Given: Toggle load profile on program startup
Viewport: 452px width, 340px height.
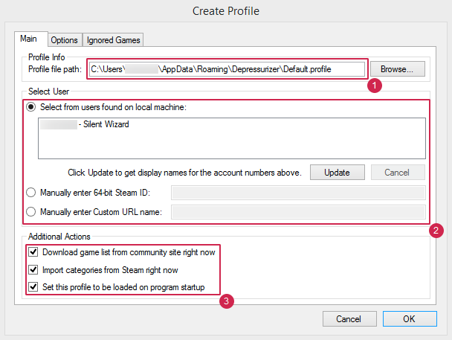Looking at the screenshot, I should [x=33, y=287].
